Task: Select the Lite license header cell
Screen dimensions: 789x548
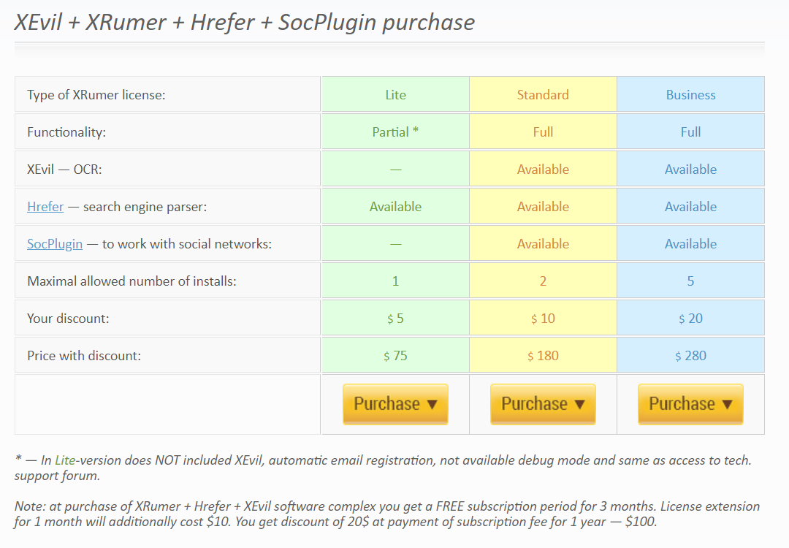Action: pos(395,94)
